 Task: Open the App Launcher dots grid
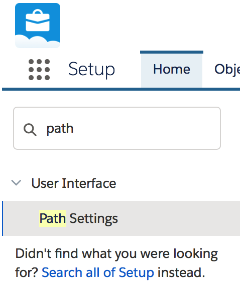[x=39, y=70]
